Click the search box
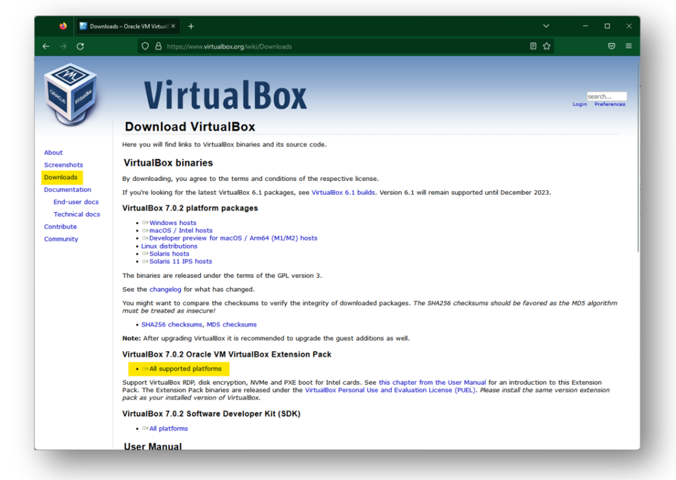This screenshot has height=480, width=676. [607, 96]
